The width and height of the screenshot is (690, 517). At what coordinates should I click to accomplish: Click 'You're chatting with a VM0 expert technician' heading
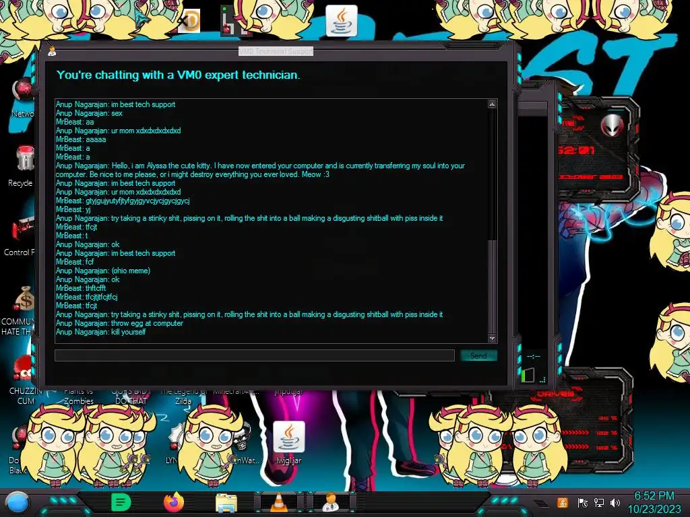[178, 75]
